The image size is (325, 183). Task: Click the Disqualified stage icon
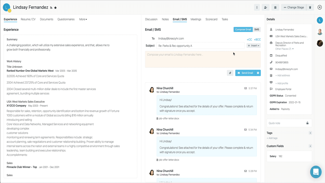(x=271, y=56)
